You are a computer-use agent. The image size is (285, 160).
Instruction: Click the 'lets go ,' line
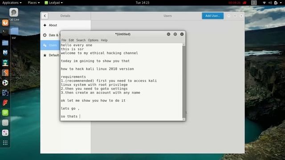pyautogui.click(x=70, y=108)
